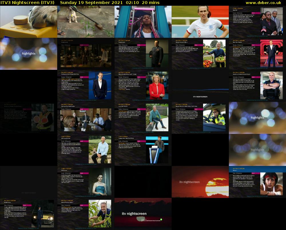Image resolution: width=286 pixels, height=230 pixels.
Task: Open highlights card with woman at microphones
Action: coord(257,22)
